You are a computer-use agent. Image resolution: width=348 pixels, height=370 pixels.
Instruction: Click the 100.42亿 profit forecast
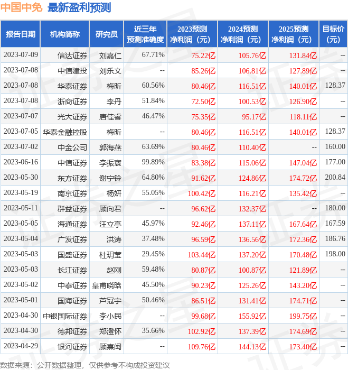(x=202, y=193)
